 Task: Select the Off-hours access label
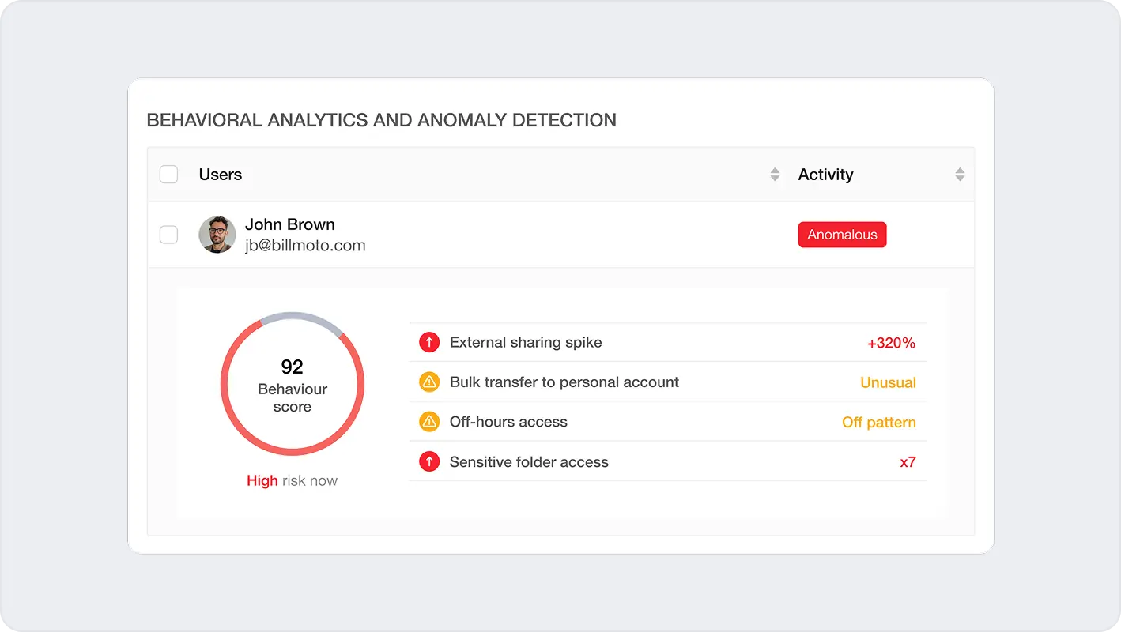[x=508, y=422]
